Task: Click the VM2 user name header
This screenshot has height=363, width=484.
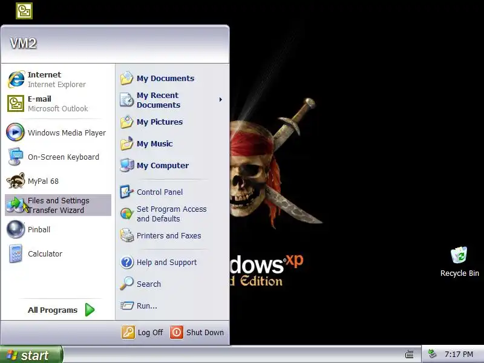Action: [x=23, y=43]
